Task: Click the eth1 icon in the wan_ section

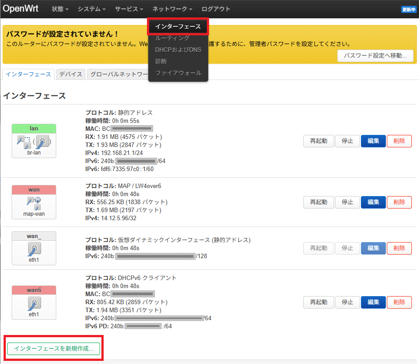Action: coord(34,249)
